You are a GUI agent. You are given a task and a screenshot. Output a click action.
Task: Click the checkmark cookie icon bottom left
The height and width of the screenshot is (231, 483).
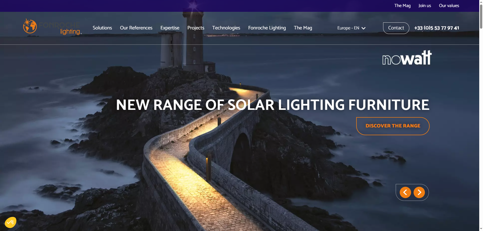[x=11, y=222]
